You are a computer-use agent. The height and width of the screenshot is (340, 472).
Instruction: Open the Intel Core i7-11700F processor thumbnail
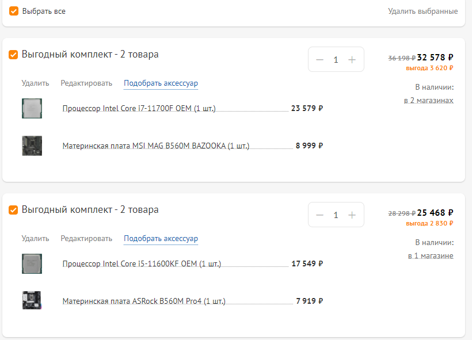pos(32,108)
